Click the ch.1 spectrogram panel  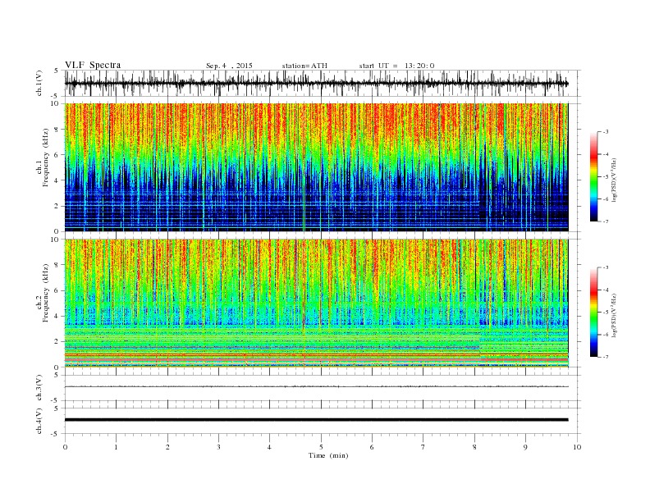[316, 167]
